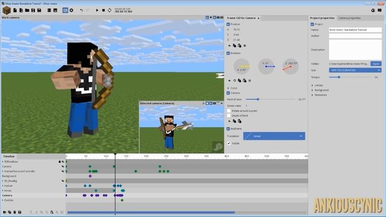Image resolution: width=386 pixels, height=217 pixels.
Task: Toggle the highlighted render mode toolbar icon
Action: point(65,10)
